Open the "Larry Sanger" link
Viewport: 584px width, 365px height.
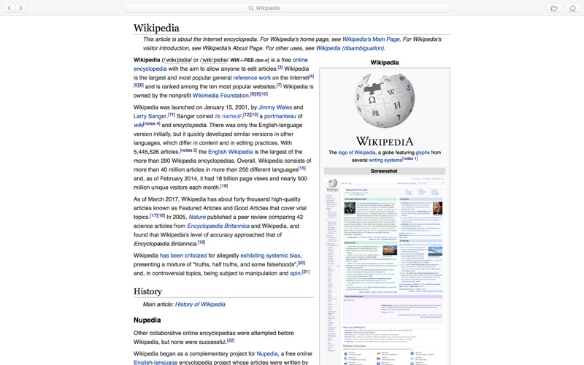(x=150, y=116)
